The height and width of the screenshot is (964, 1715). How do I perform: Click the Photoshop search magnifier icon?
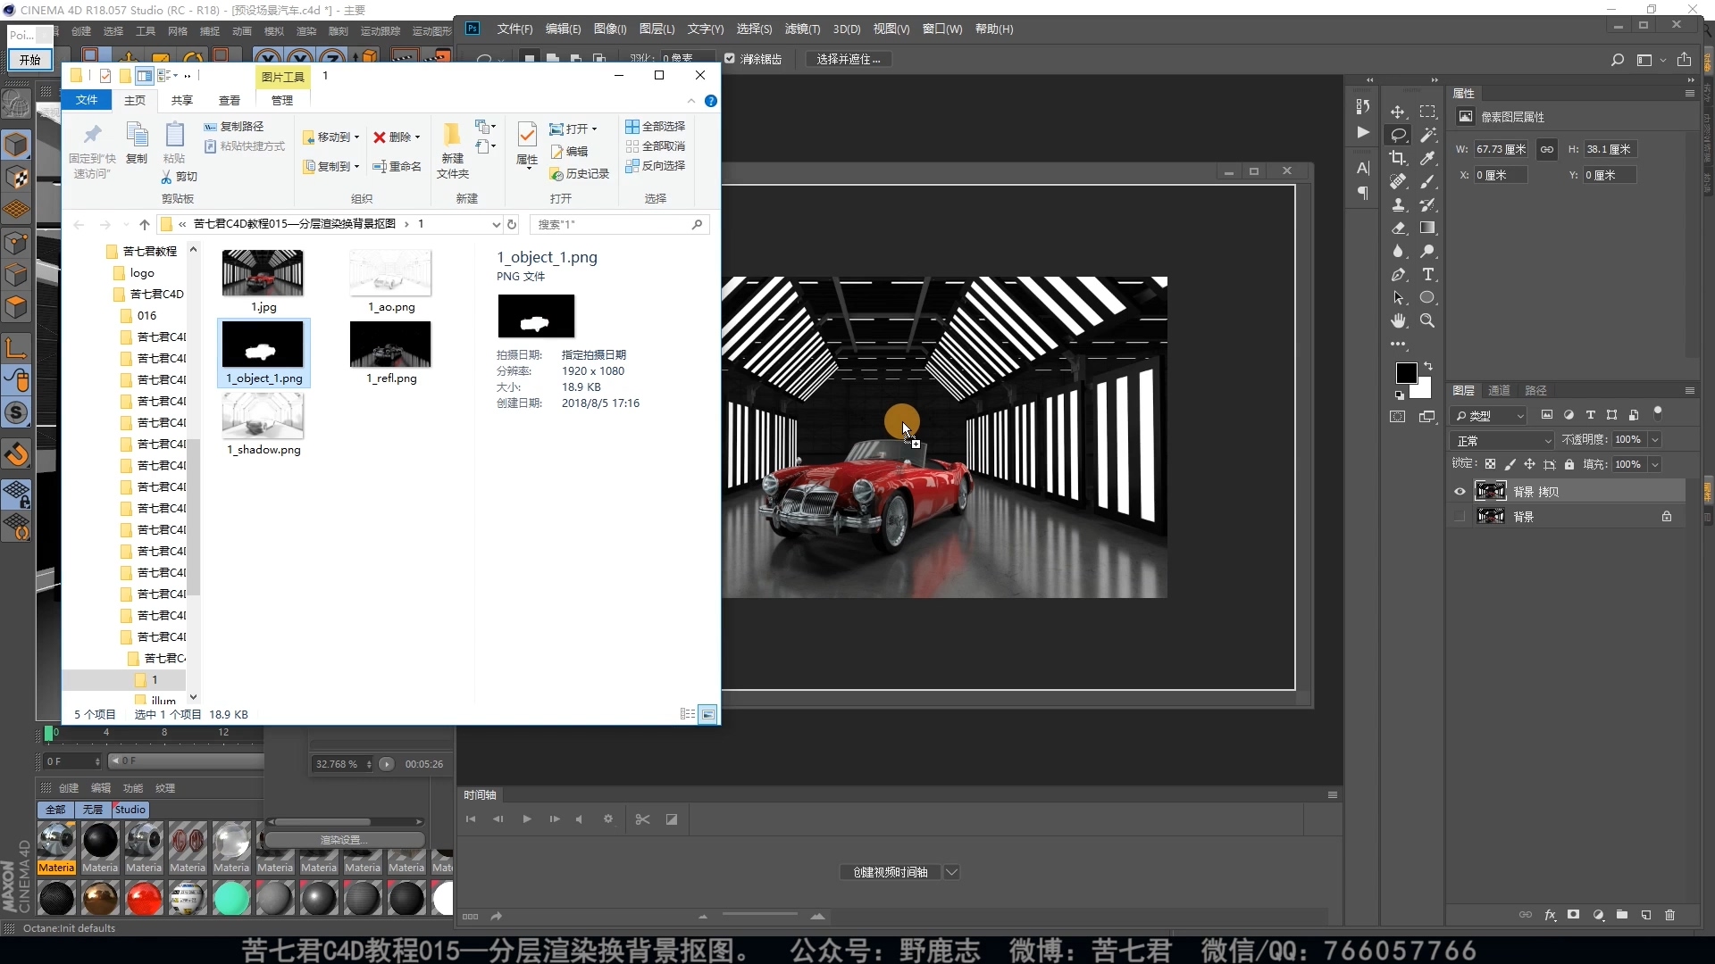click(x=1617, y=60)
